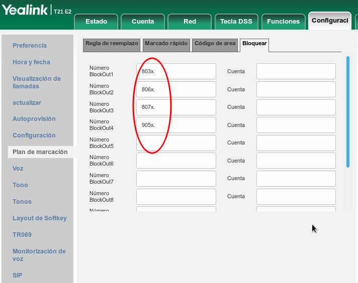This screenshot has width=358, height=283.
Task: Click the Cuenta field for BlockOut2
Action: click(296, 89)
